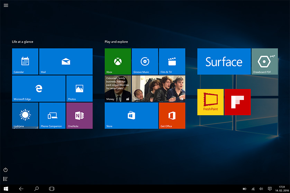This screenshot has height=193, width=290.
Task: Open the taskbar Search magnifier
Action: pos(36,189)
